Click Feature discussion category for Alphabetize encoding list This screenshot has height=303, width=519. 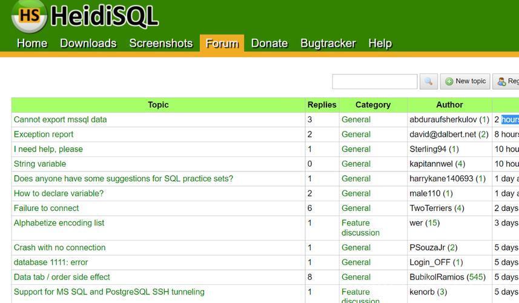pos(360,228)
